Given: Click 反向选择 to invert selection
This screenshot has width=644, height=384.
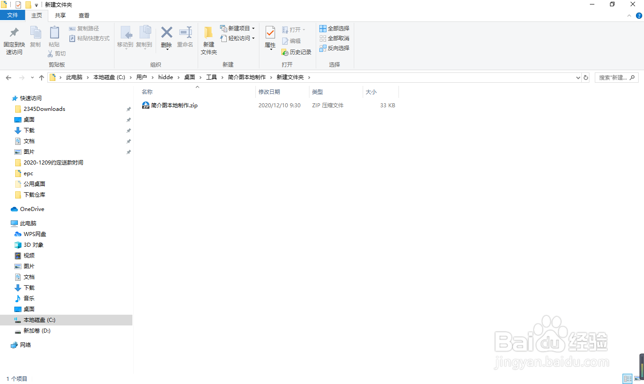Looking at the screenshot, I should click(x=335, y=48).
